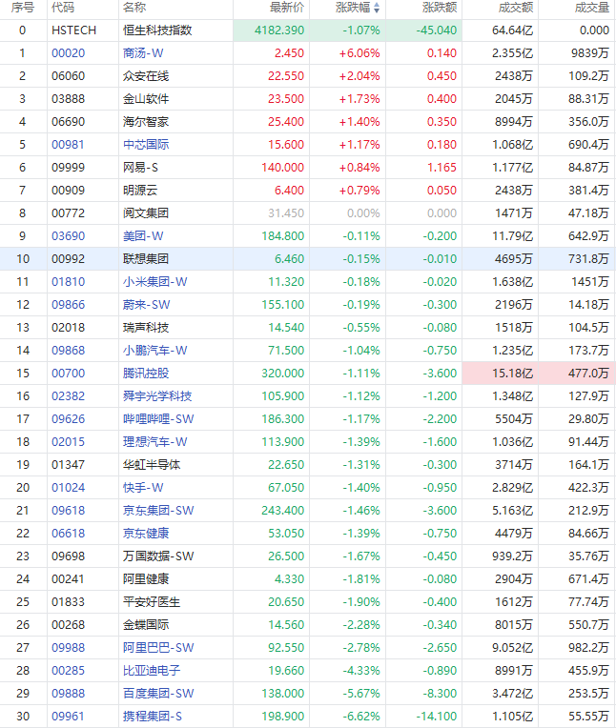
Task: Open stock code 09988 link
Action: 69,648
